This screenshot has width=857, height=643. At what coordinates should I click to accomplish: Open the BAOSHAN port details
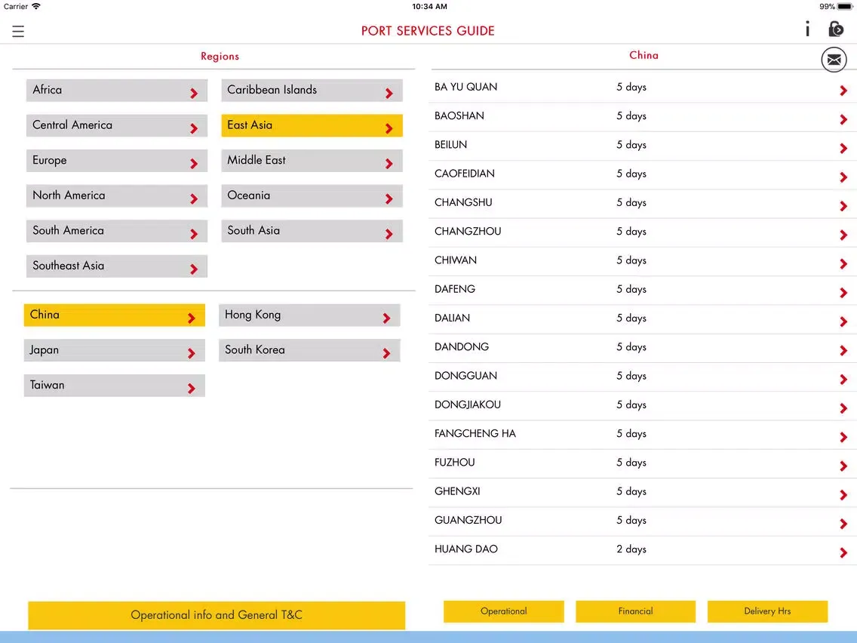pyautogui.click(x=643, y=116)
